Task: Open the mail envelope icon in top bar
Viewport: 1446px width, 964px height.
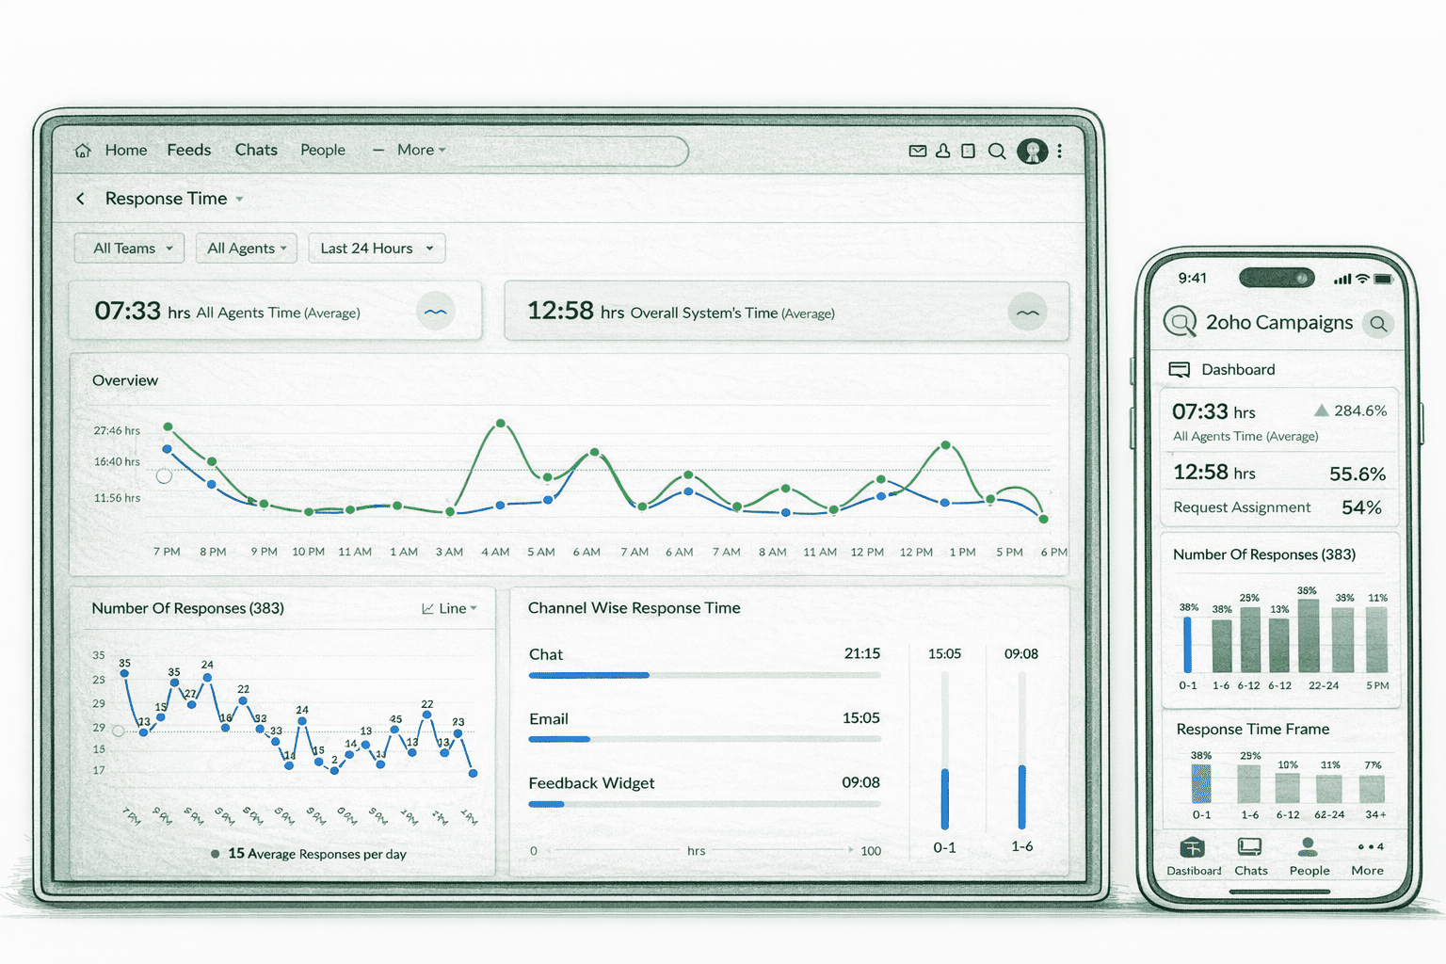Action: (x=918, y=151)
